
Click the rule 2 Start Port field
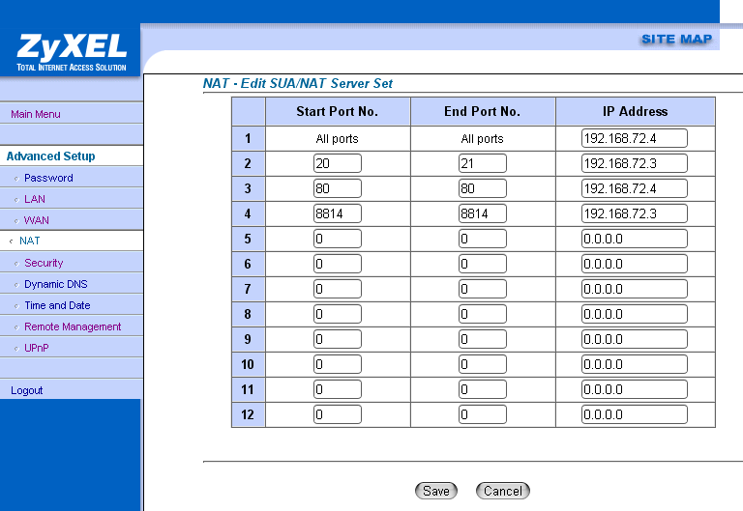pyautogui.click(x=337, y=163)
